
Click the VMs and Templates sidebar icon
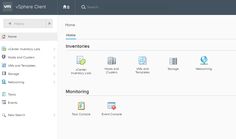pyautogui.click(x=4, y=65)
